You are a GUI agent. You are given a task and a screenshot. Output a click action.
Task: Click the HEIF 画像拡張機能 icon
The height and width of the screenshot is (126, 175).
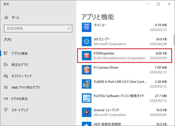pyautogui.click(x=87, y=124)
